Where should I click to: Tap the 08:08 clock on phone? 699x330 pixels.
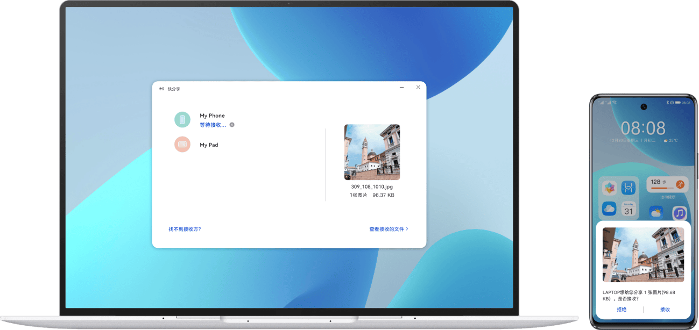pos(643,128)
